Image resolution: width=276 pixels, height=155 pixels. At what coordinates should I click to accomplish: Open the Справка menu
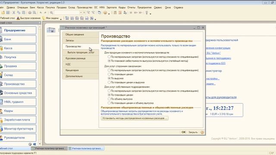click(x=178, y=7)
